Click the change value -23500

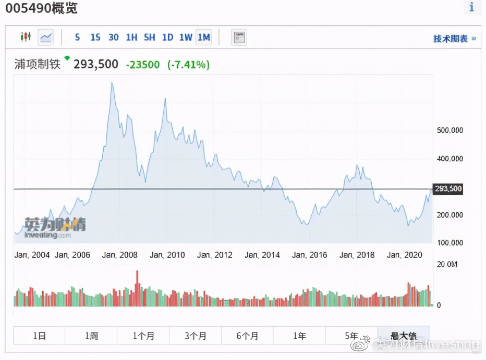coord(143,65)
